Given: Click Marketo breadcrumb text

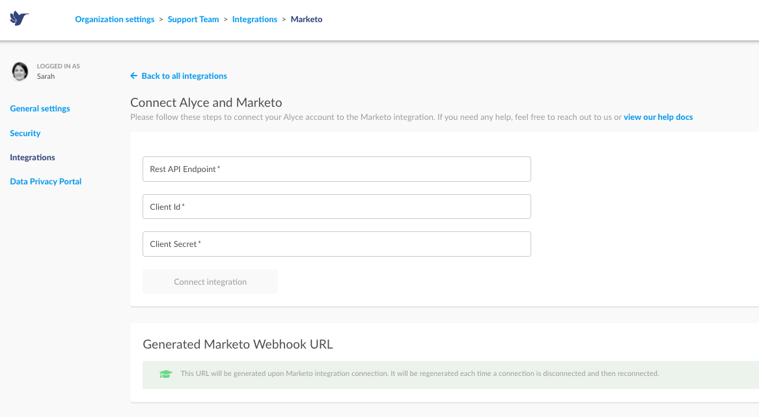Looking at the screenshot, I should click(x=307, y=20).
